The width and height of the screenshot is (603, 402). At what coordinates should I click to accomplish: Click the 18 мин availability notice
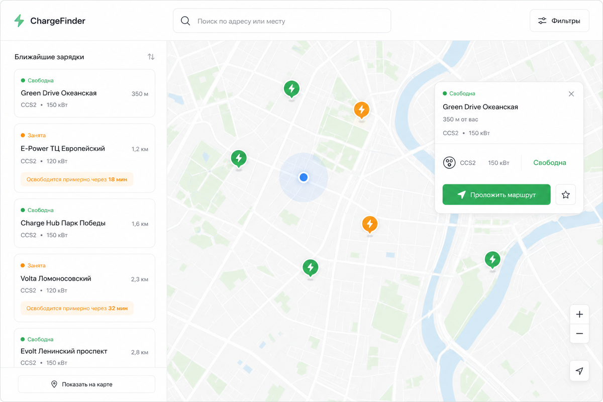77,179
